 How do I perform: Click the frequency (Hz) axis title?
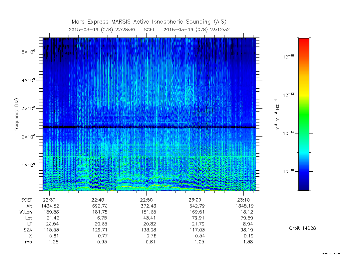[x=17, y=115]
